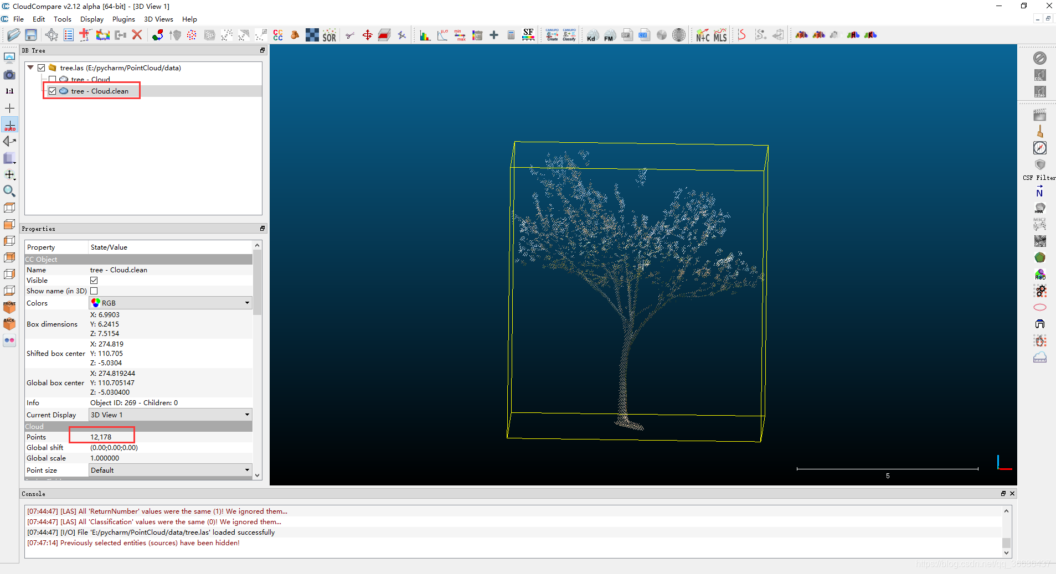Click the console line 'loaded successfully'

click(151, 532)
